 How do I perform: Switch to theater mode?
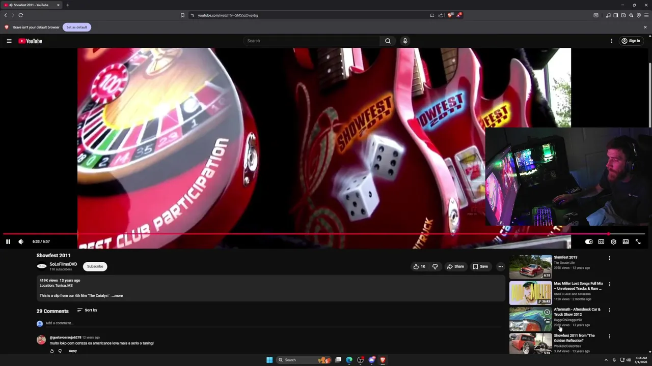(626, 241)
